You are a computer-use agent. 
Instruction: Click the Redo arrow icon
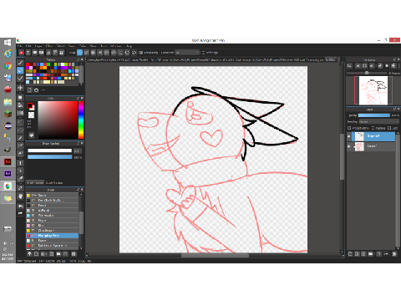coord(20,213)
